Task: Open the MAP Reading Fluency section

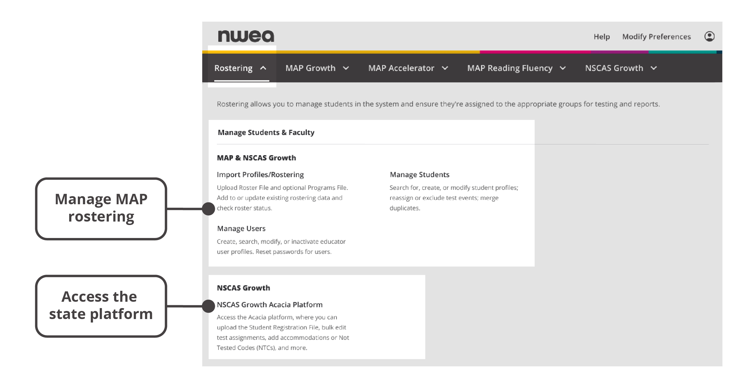Action: coord(510,68)
